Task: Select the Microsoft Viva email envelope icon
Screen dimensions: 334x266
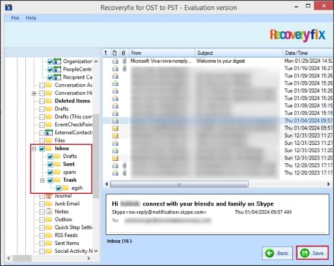Action: point(115,61)
